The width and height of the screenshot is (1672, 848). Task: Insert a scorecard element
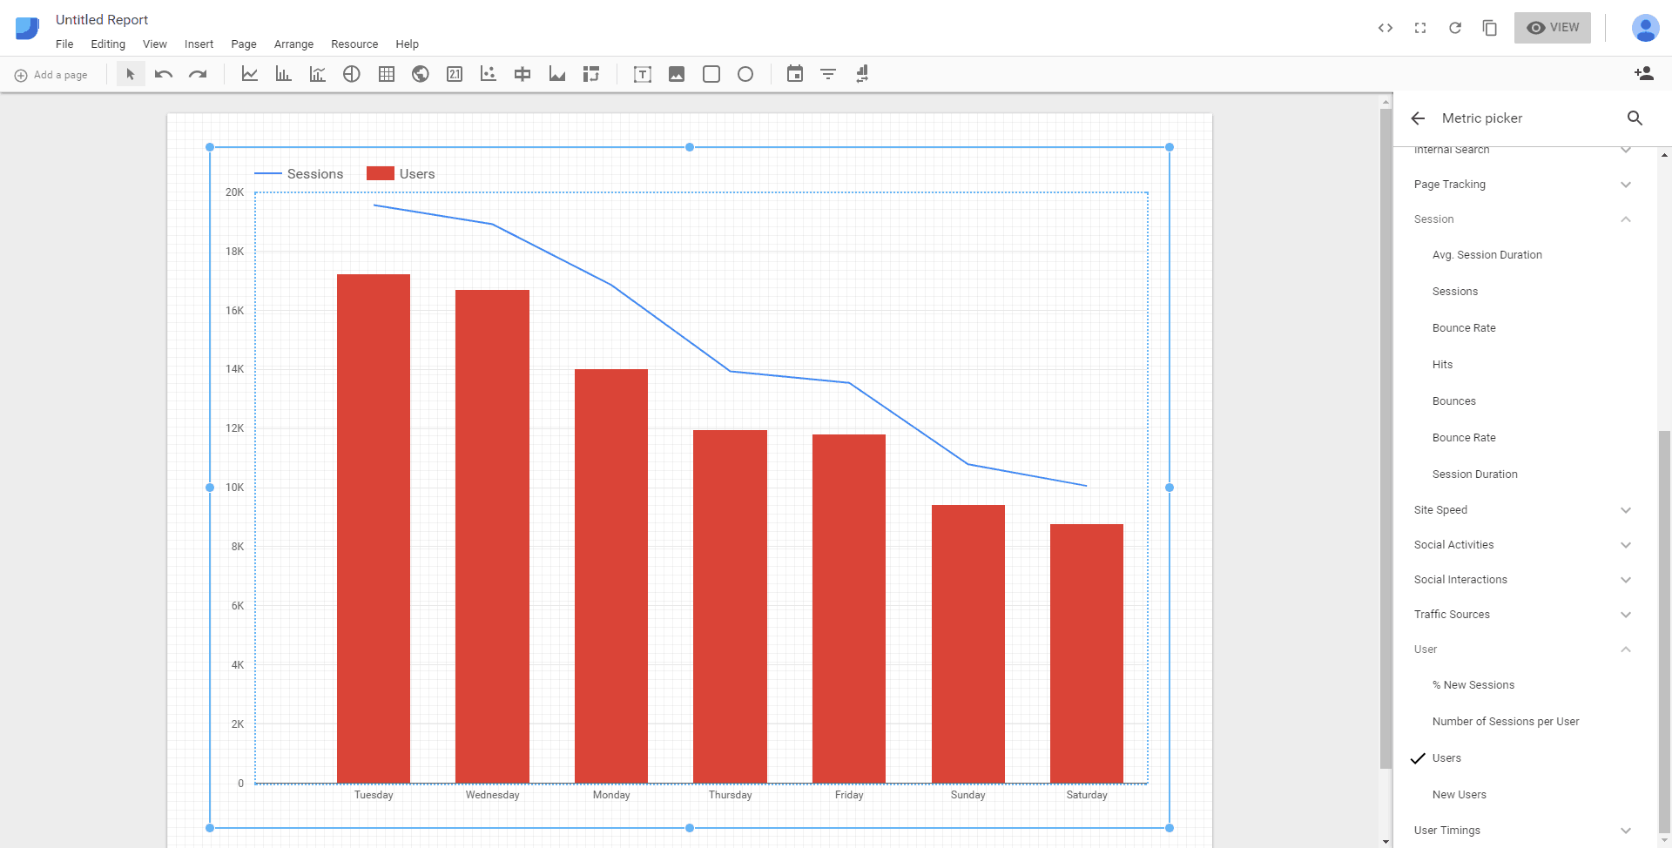455,75
